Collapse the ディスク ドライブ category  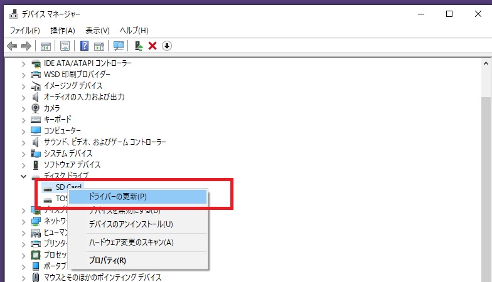24,176
